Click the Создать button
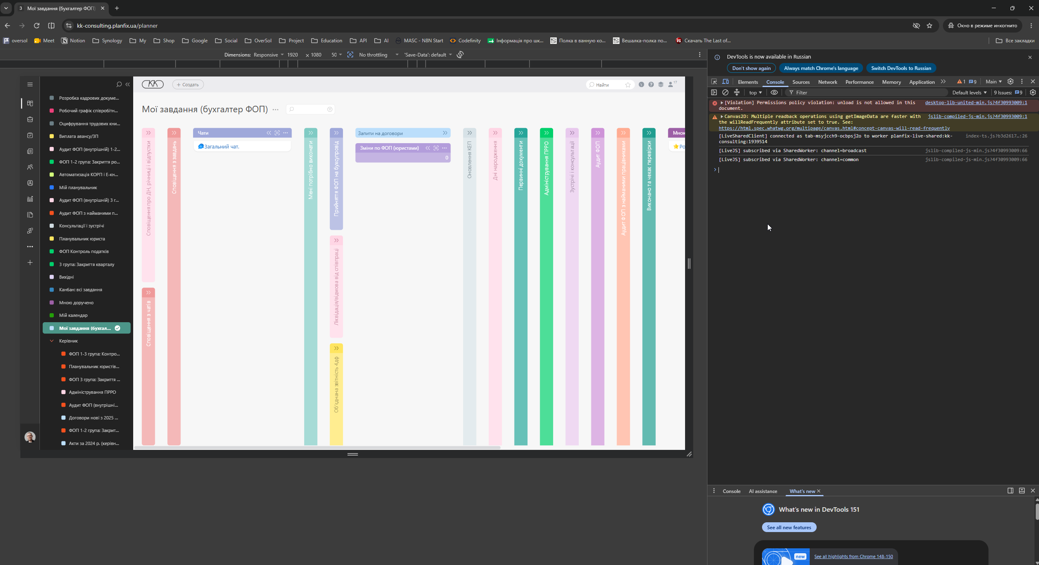 tap(188, 85)
